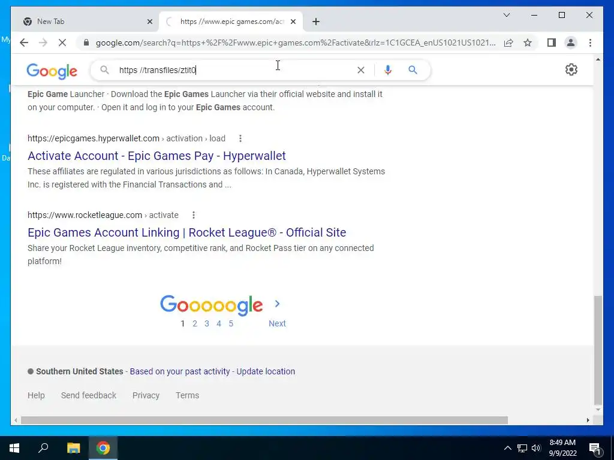Go to results page 2
The image size is (614, 460).
click(195, 323)
